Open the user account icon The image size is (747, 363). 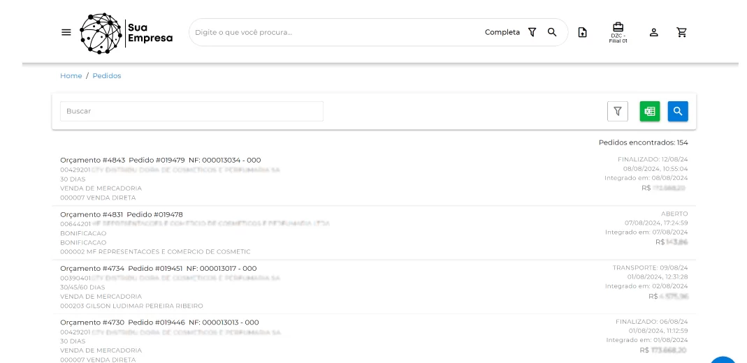tap(653, 32)
